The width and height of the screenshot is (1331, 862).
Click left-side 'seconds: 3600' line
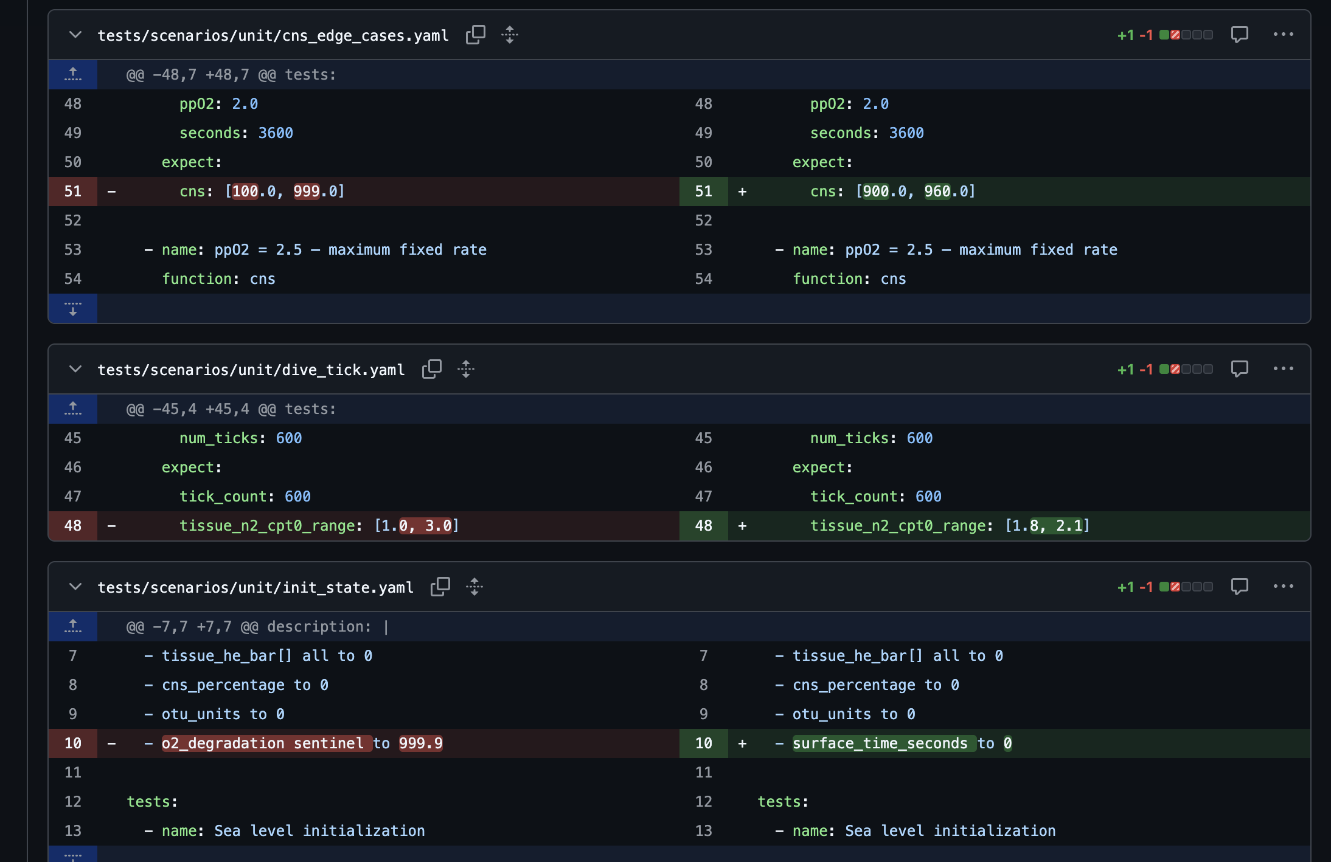[x=388, y=133]
